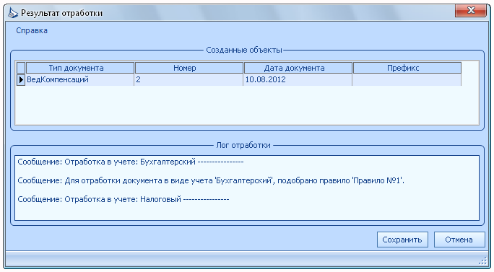Image resolution: width=494 pixels, height=272 pixels.
Task: Sort by Номер column header
Action: [189, 68]
